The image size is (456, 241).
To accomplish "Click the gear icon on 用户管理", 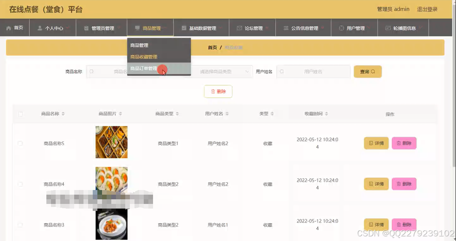I will (x=341, y=27).
